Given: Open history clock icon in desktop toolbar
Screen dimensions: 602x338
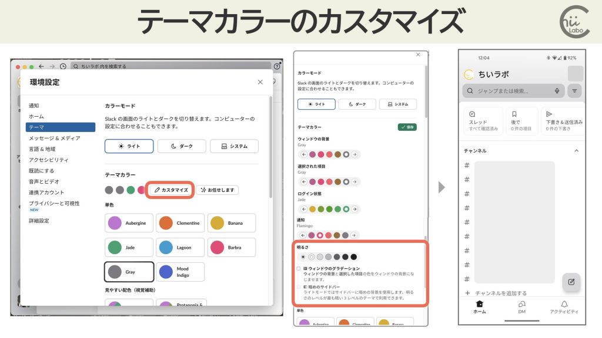Looking at the screenshot, I should click(63, 66).
